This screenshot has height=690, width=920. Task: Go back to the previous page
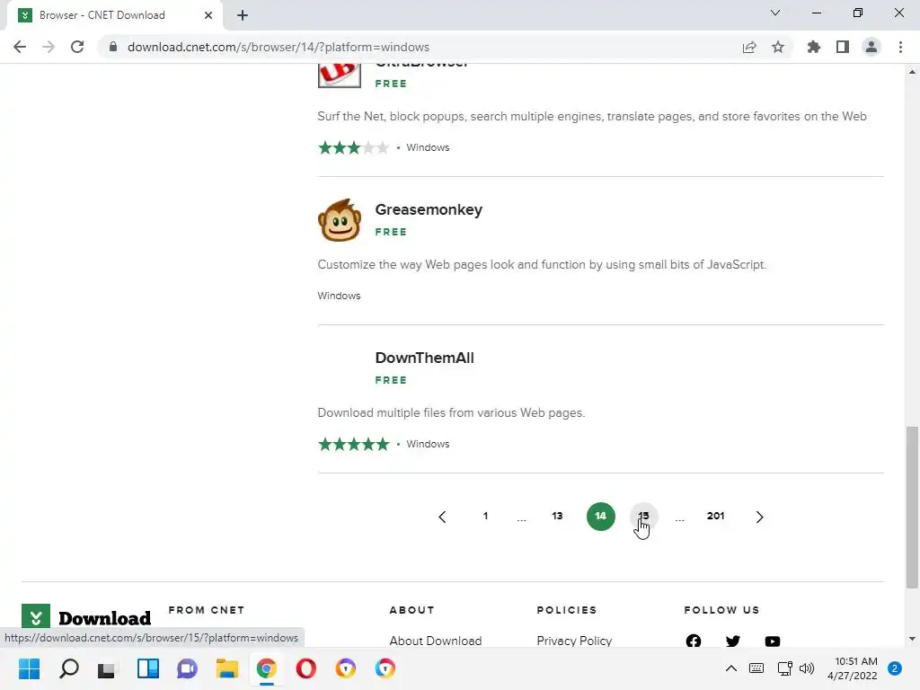point(20,47)
